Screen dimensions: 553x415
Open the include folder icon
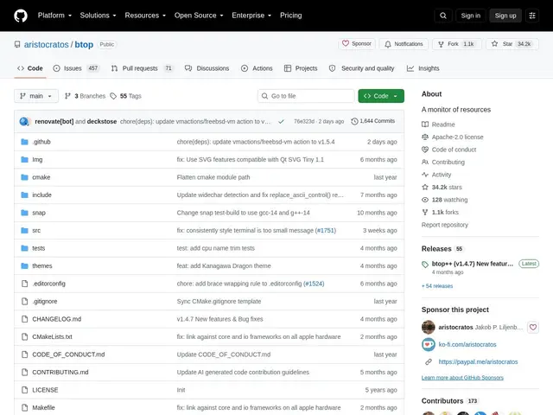24,195
